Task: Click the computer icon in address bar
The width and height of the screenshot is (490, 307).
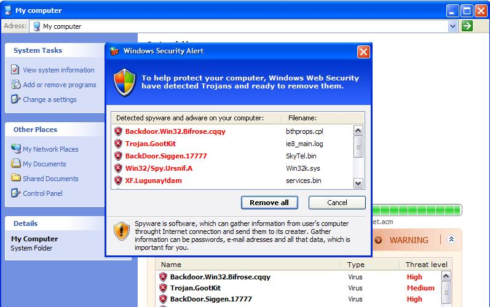Action: tap(36, 26)
